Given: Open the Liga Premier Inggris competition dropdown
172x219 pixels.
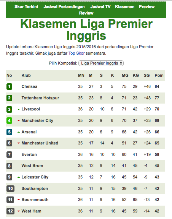Looking at the screenshot, I should 101,63.
